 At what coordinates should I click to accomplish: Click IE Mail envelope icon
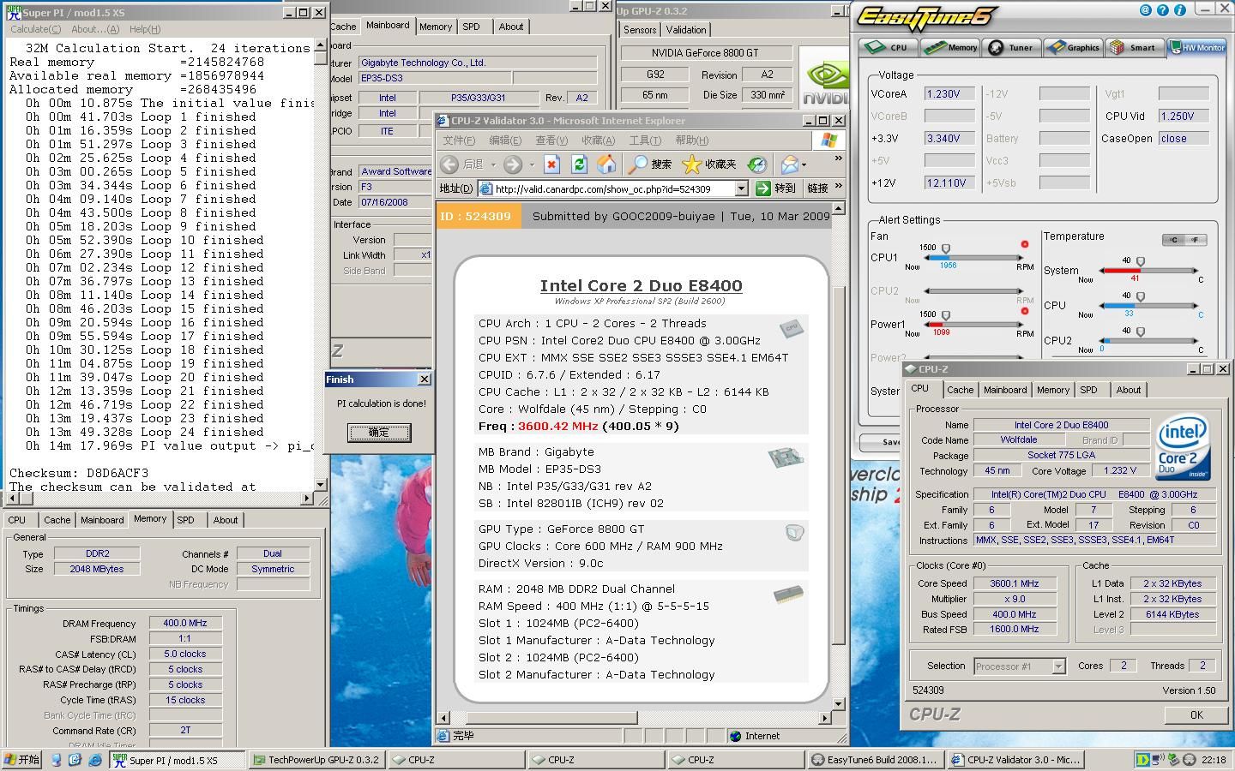[x=789, y=164]
